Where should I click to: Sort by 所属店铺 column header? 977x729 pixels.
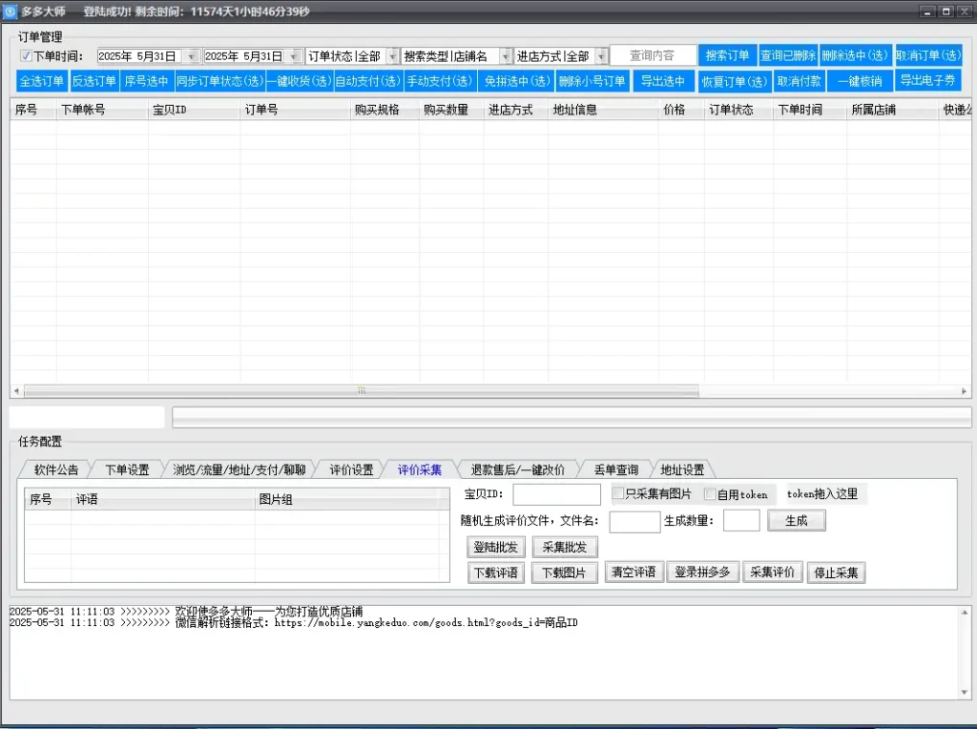(x=893, y=110)
